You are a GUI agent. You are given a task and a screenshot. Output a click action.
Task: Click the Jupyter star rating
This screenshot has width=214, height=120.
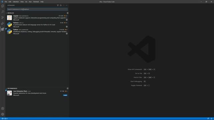click(x=66, y=16)
